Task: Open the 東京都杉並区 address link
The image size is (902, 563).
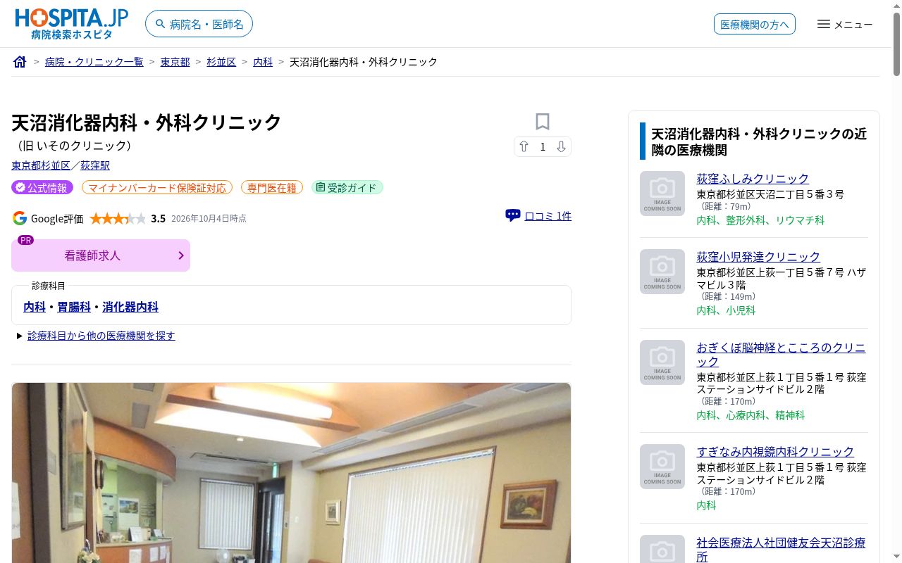Action: 41,165
